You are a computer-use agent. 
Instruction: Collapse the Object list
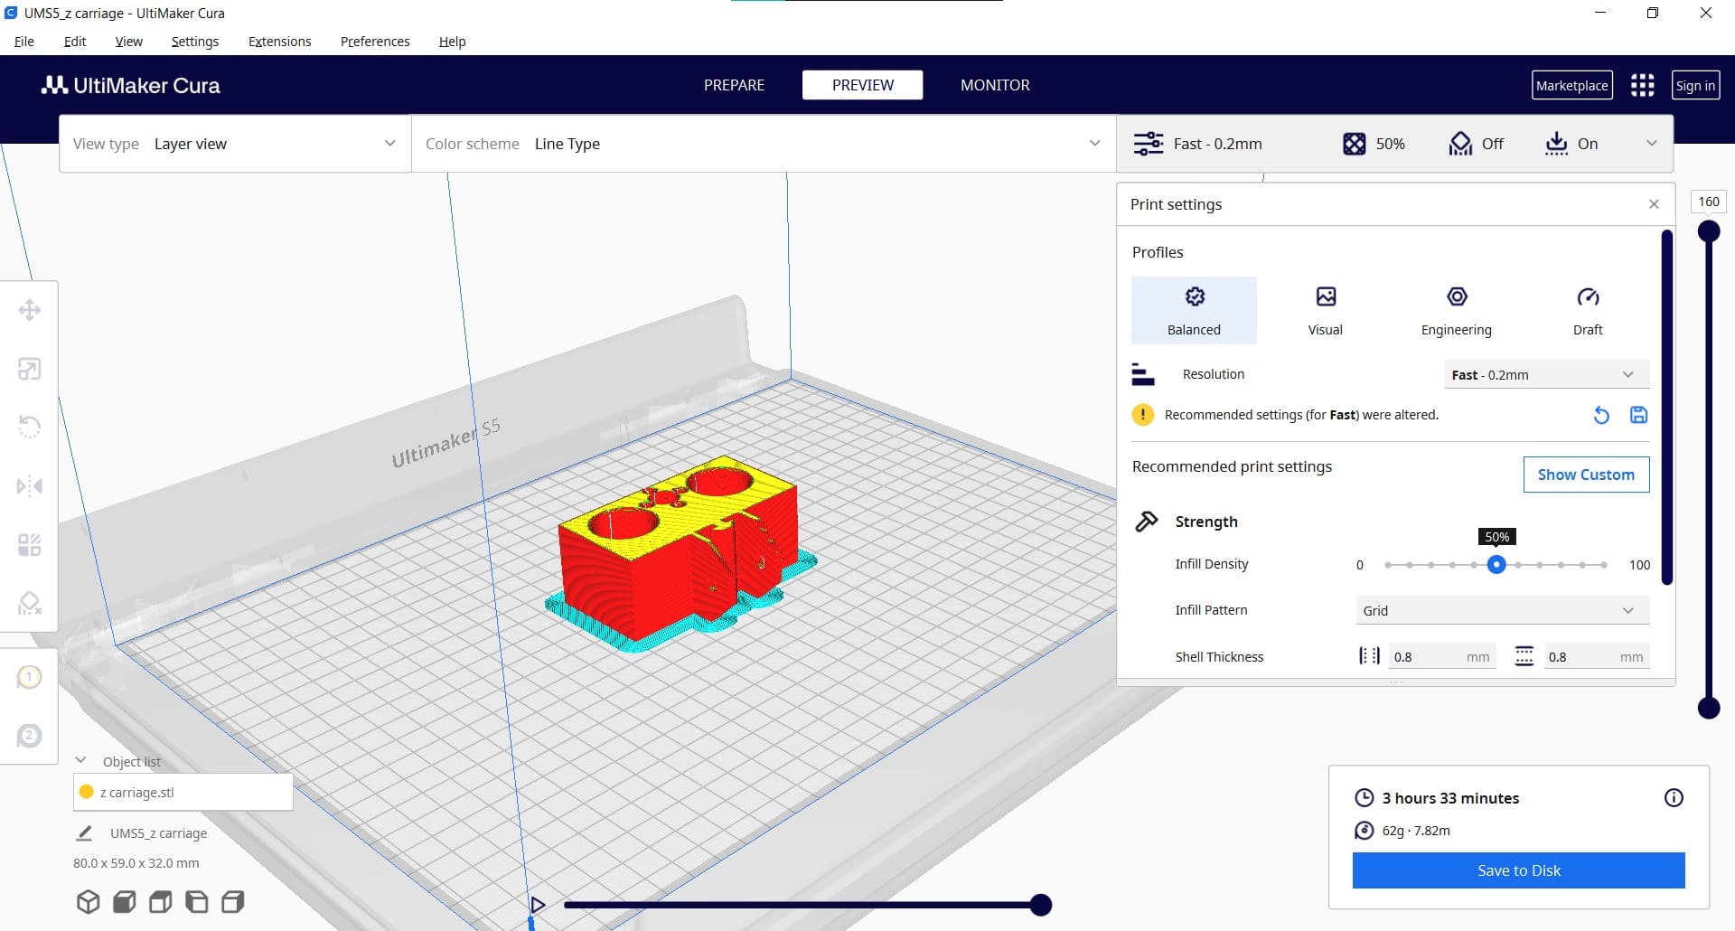[x=80, y=760]
